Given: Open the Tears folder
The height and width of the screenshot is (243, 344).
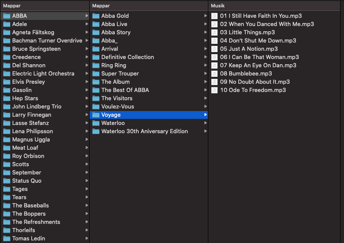Looking at the screenshot, I should coord(45,197).
